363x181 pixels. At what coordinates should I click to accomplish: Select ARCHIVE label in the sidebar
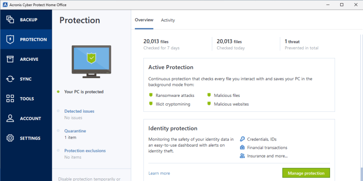(x=29, y=59)
